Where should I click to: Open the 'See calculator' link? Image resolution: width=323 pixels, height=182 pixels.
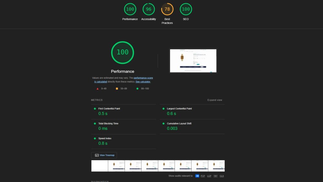143,82
